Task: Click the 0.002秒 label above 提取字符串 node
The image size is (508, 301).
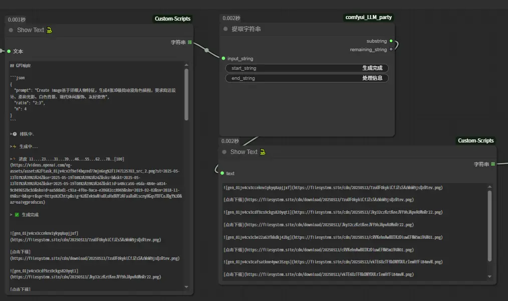Action: [231, 18]
